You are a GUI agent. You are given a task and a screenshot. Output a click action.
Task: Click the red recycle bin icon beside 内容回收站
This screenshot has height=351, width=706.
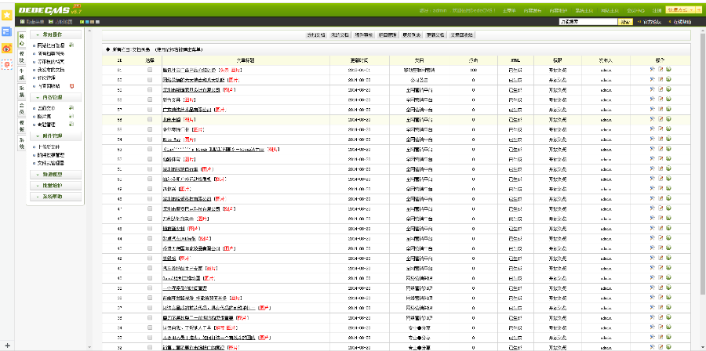[72, 85]
